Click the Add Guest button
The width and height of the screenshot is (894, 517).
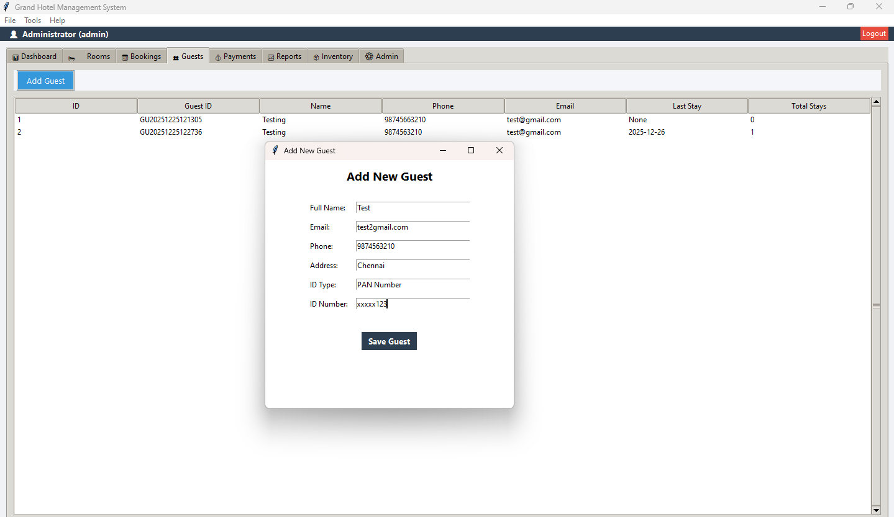(45, 81)
